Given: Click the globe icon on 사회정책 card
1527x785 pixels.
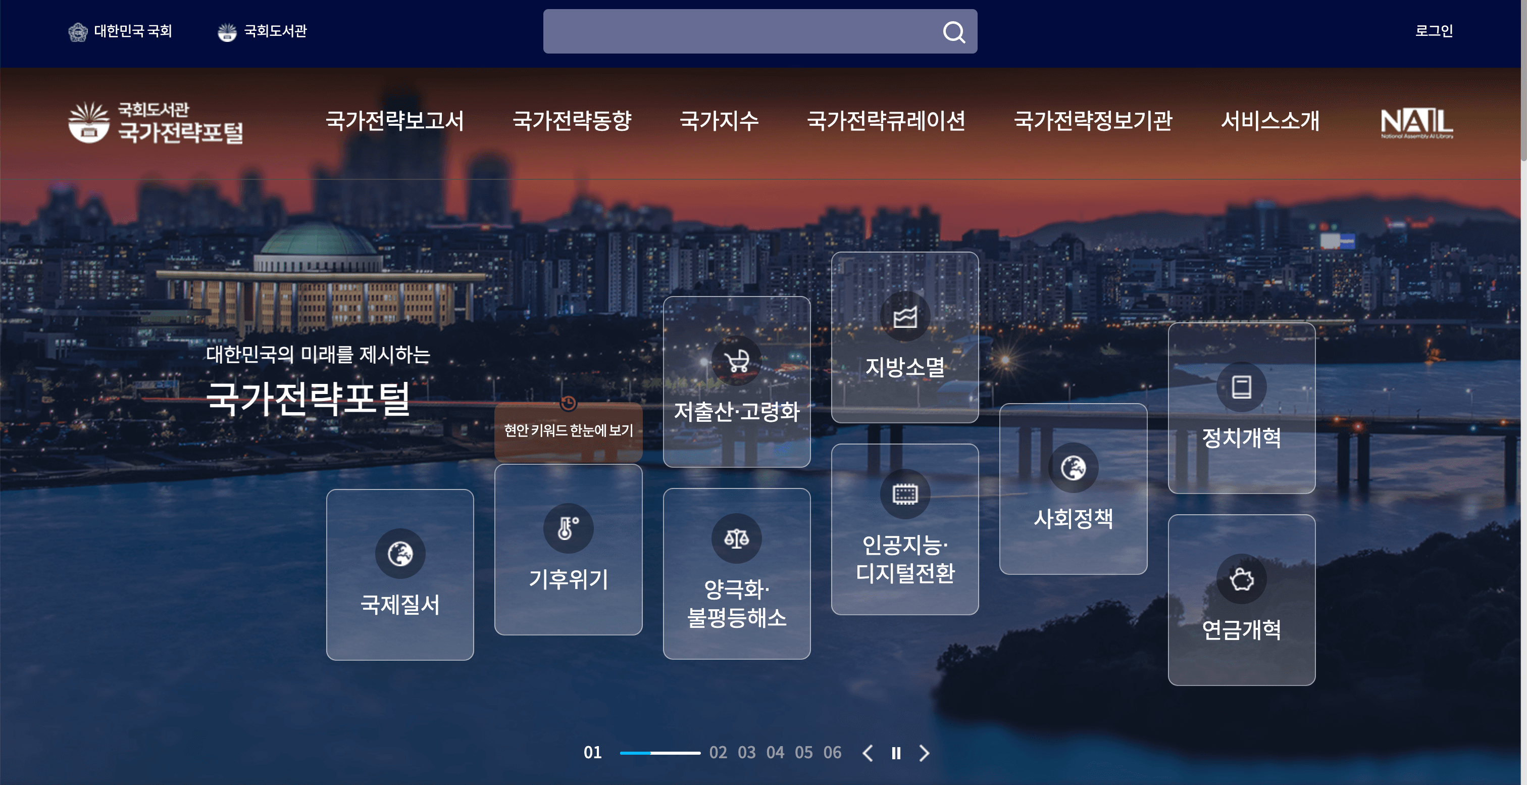Looking at the screenshot, I should 1073,468.
